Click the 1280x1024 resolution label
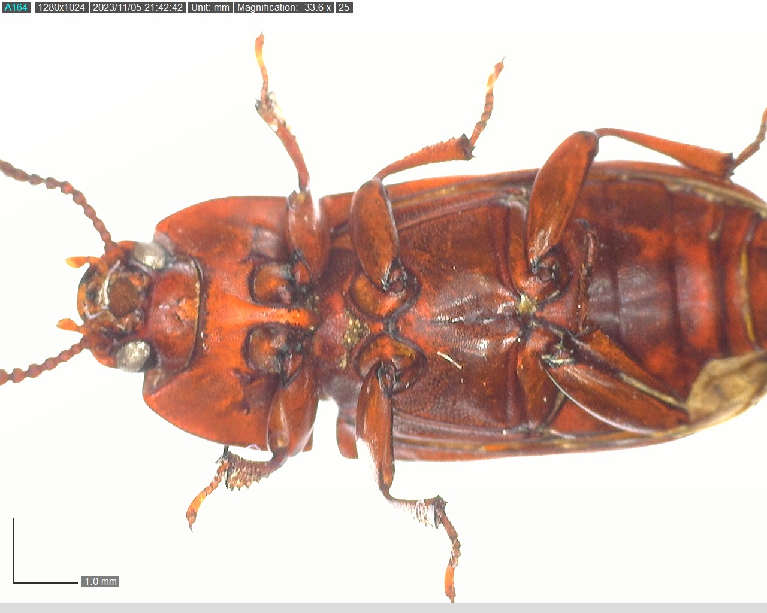 tap(61, 8)
